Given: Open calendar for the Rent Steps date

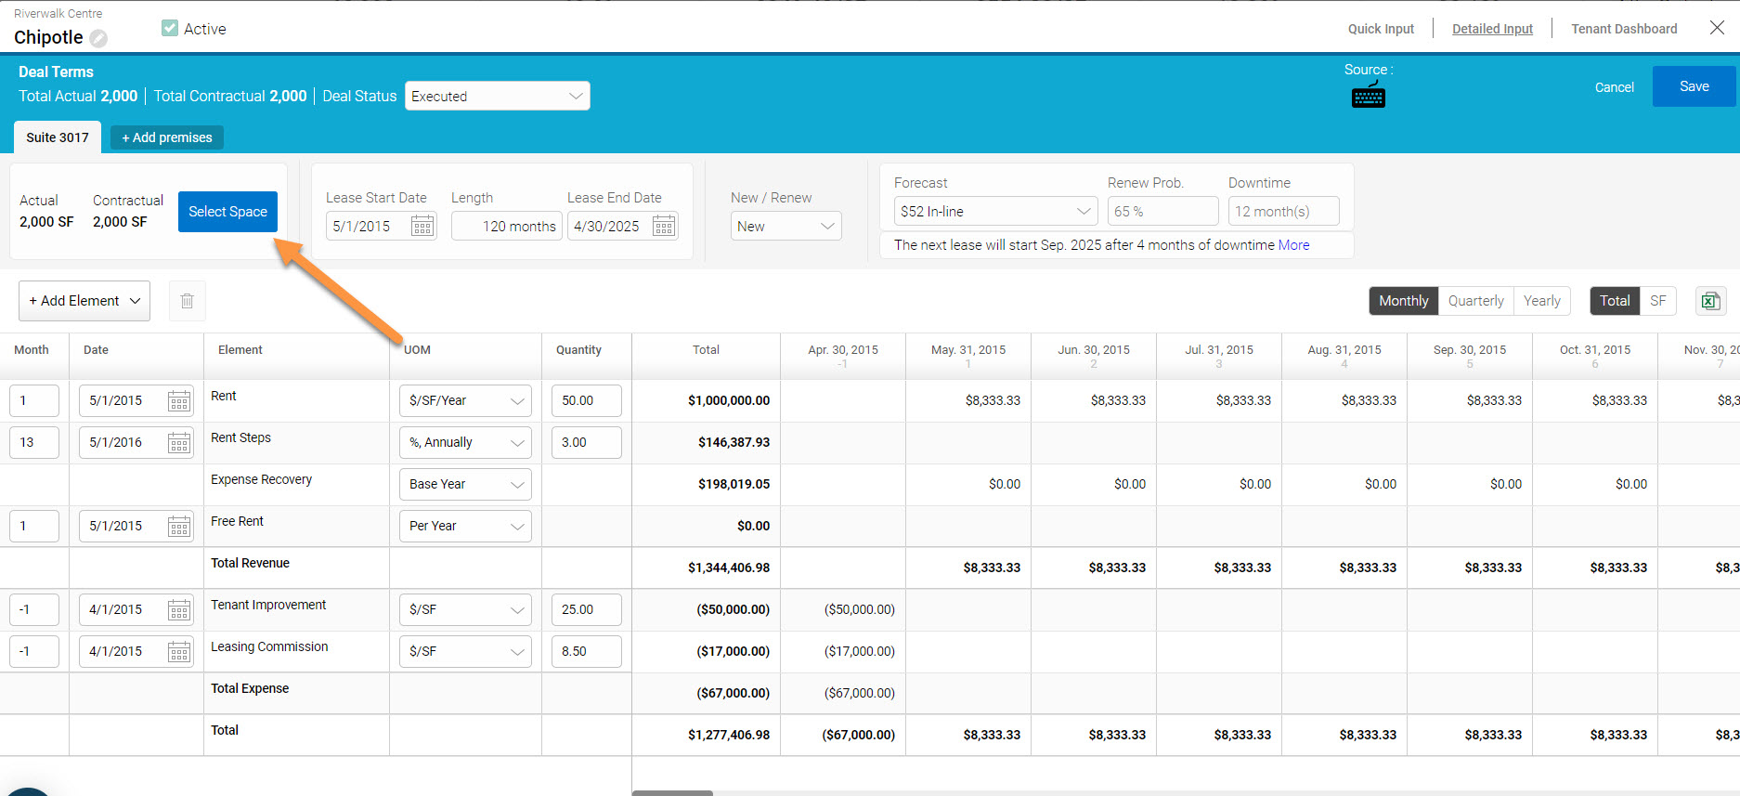Looking at the screenshot, I should pos(179,443).
